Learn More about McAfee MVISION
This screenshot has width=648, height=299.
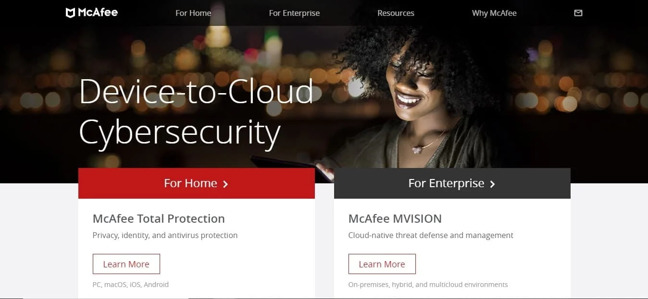pyautogui.click(x=382, y=264)
